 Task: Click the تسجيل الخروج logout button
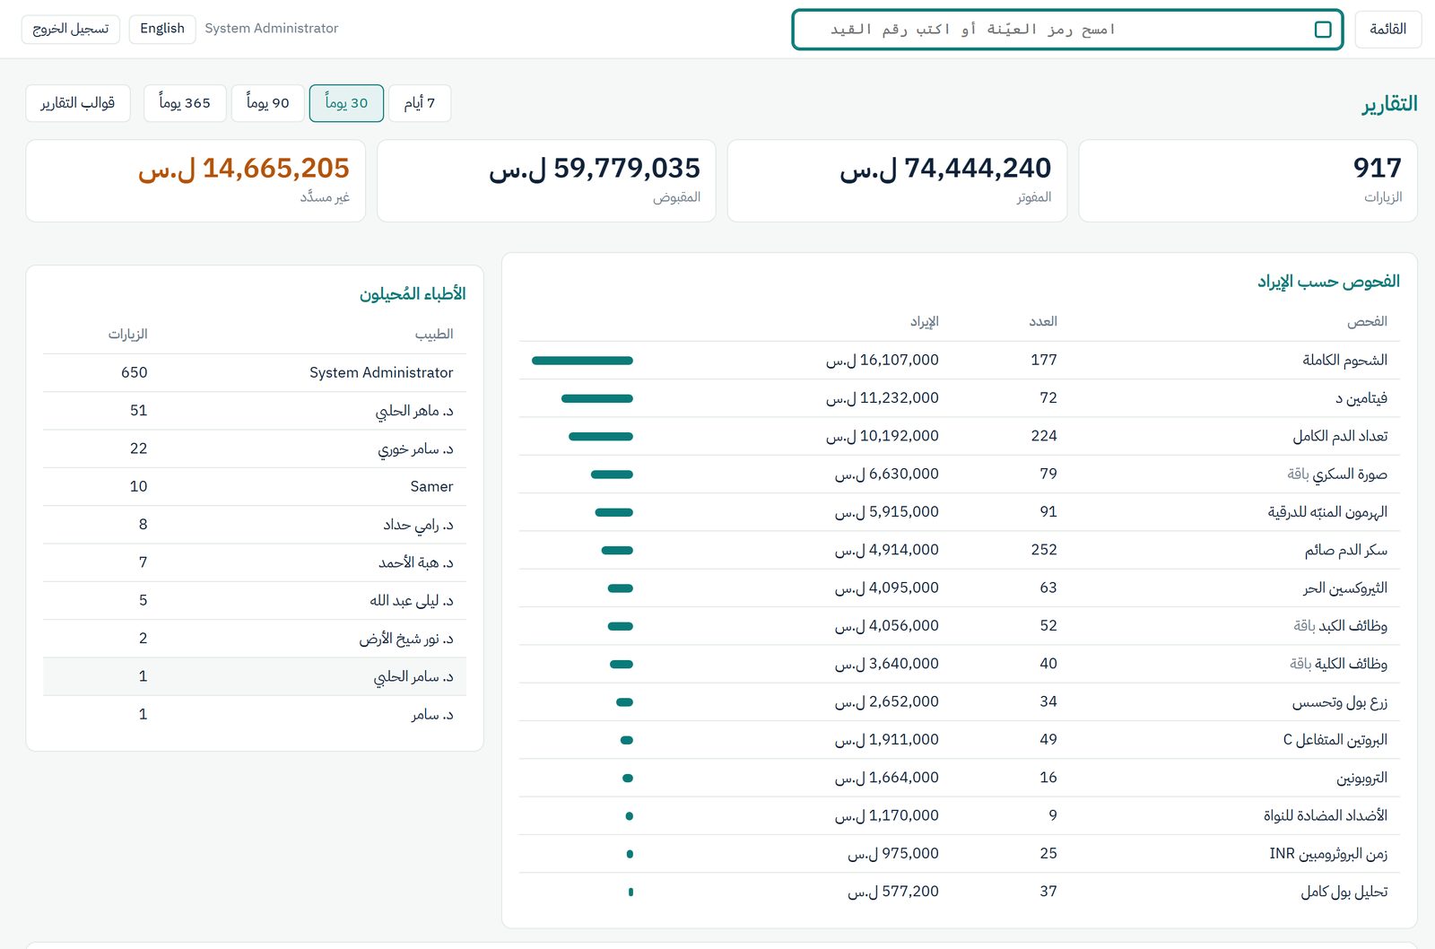point(71,29)
